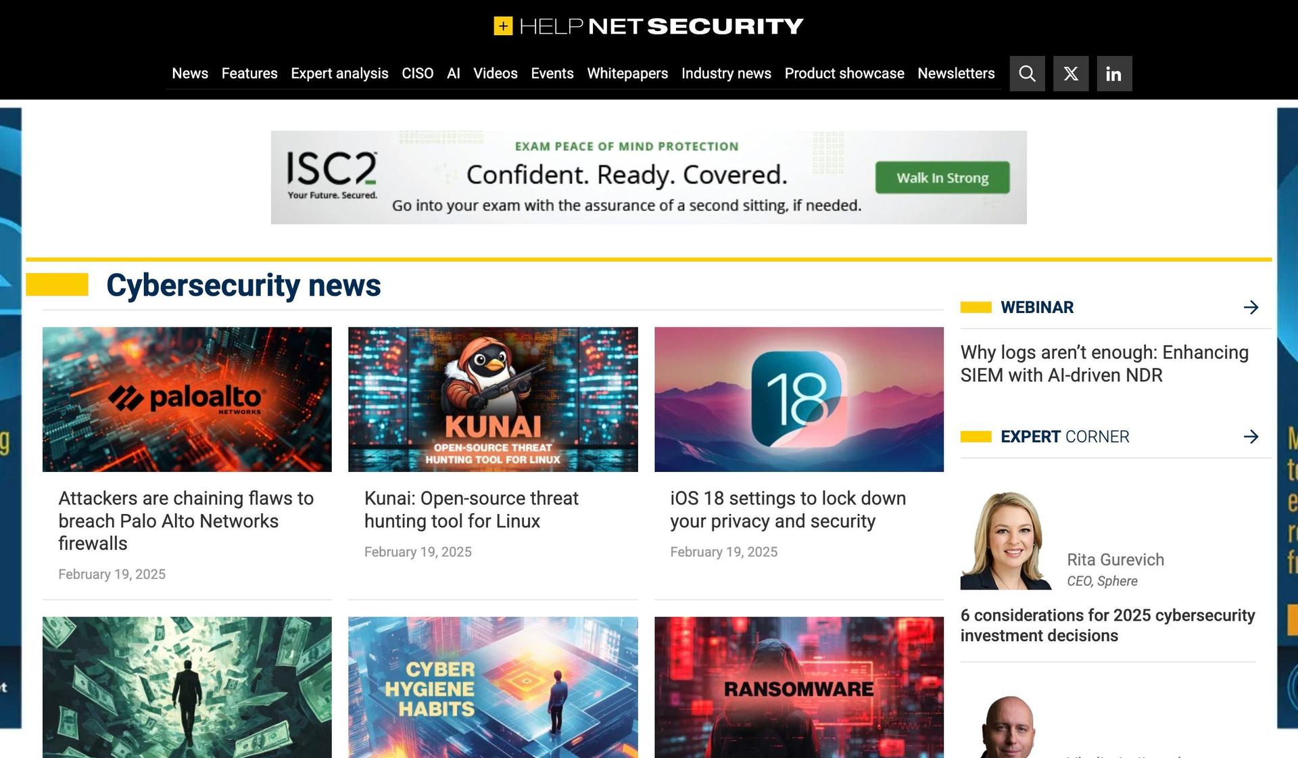Open the falling money article thumbnail

pos(187,687)
